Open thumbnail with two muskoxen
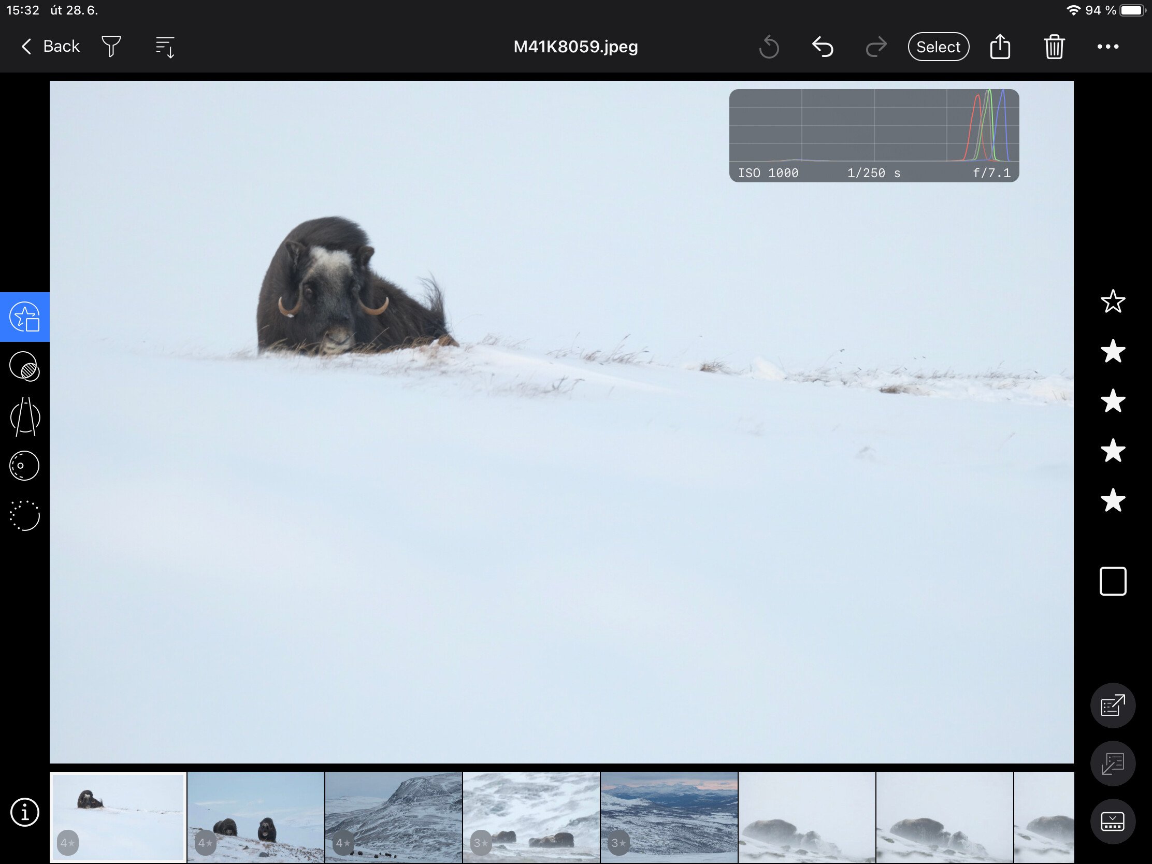Viewport: 1152px width, 864px height. coord(256,817)
